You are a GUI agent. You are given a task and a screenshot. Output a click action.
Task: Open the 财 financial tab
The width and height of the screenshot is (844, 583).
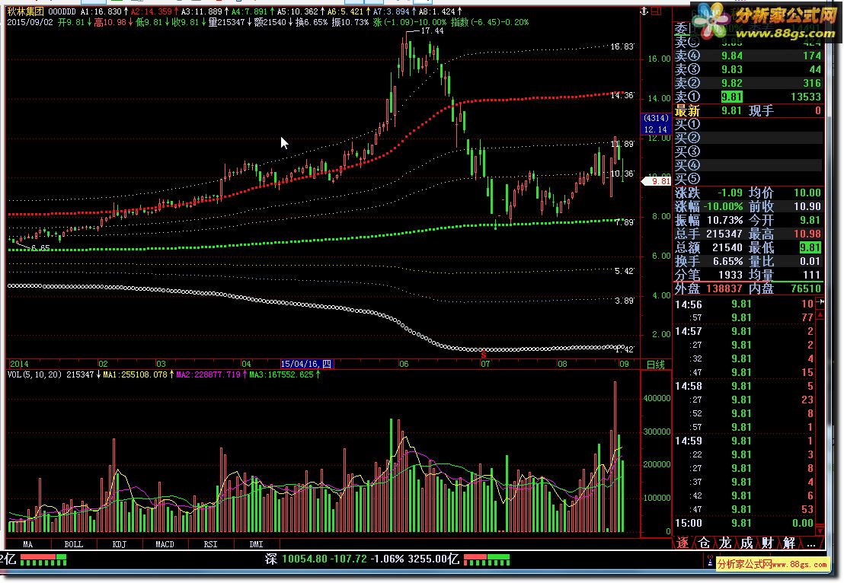tap(768, 543)
